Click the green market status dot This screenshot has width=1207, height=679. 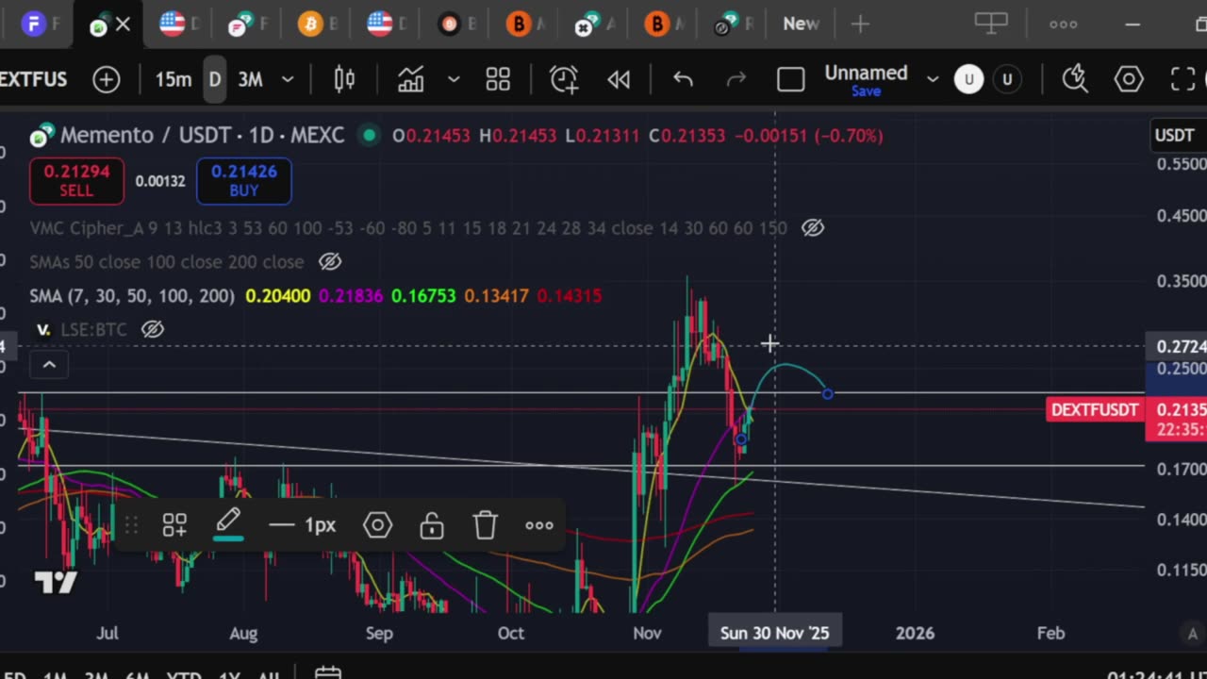coord(370,136)
